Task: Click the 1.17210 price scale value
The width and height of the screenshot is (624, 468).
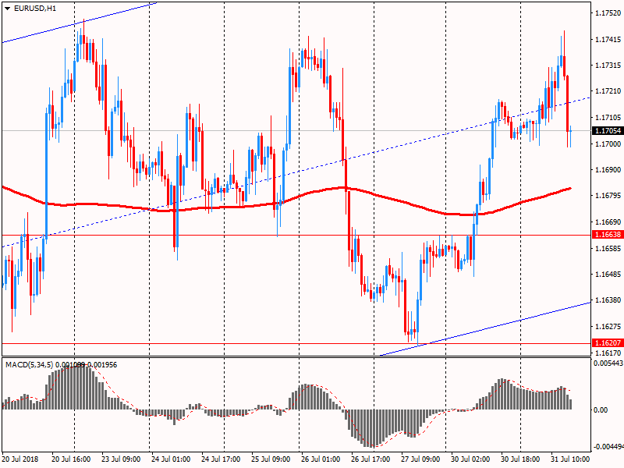Action: 608,91
